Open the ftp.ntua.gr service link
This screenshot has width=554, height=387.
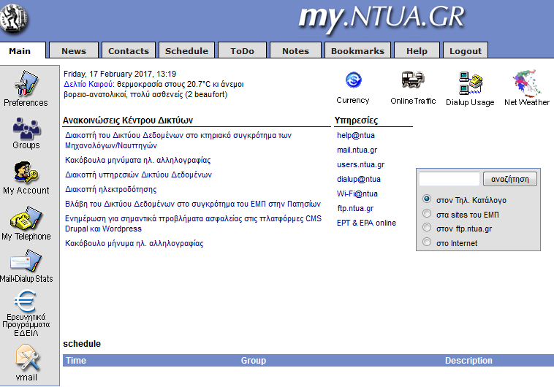coord(355,208)
